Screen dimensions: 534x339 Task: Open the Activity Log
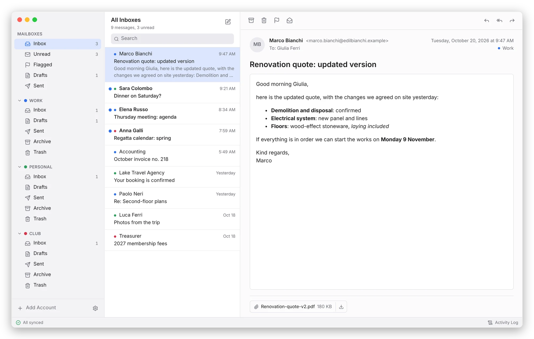(x=503, y=322)
